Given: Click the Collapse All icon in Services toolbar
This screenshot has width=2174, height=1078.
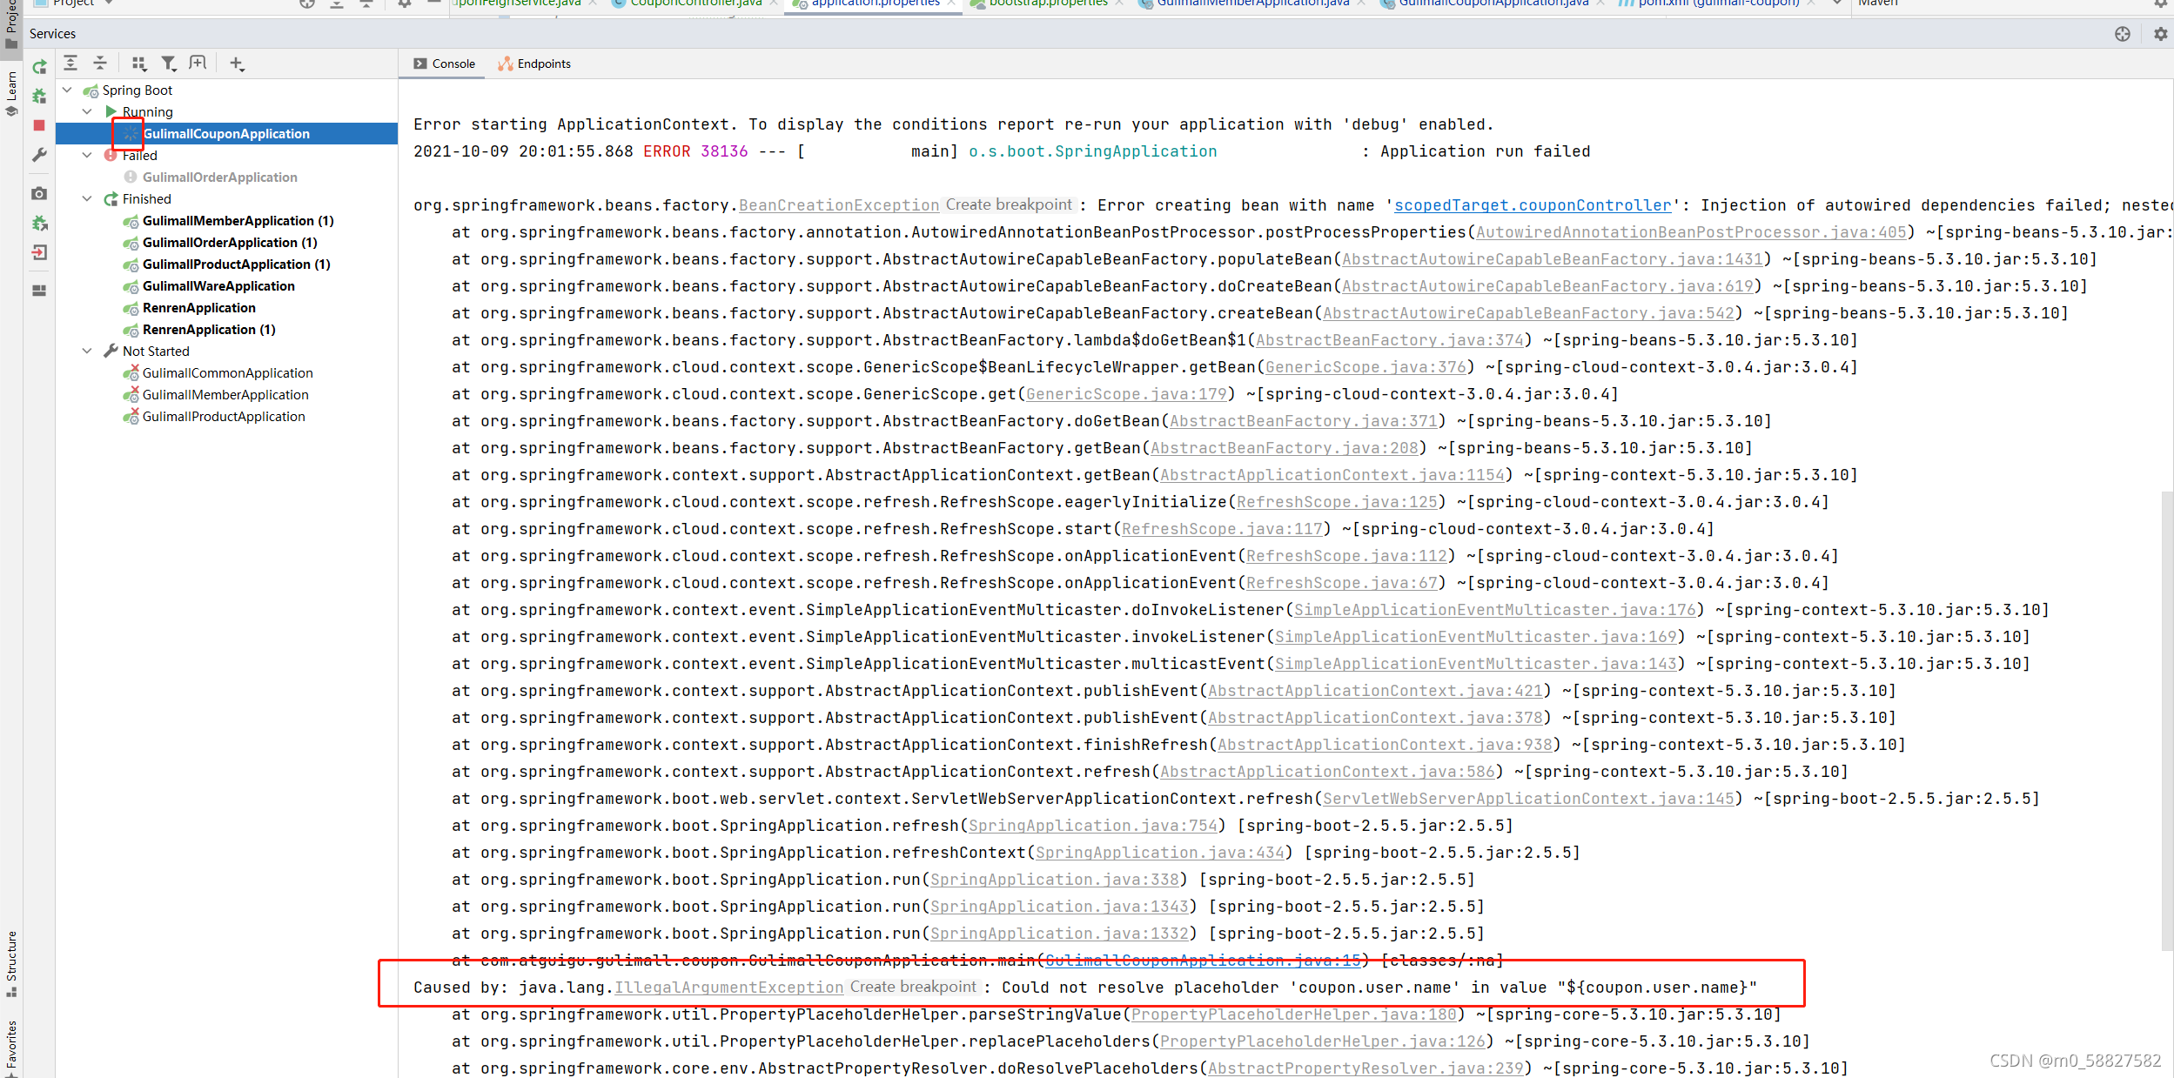Looking at the screenshot, I should [100, 63].
